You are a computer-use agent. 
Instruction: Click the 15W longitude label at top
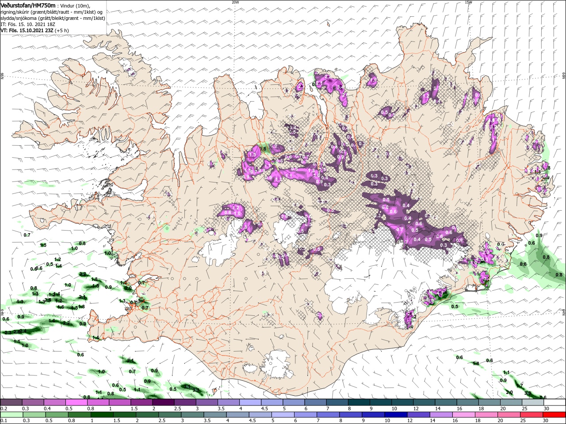(468, 2)
